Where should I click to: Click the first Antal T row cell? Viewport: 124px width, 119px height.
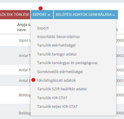tap(25, 56)
